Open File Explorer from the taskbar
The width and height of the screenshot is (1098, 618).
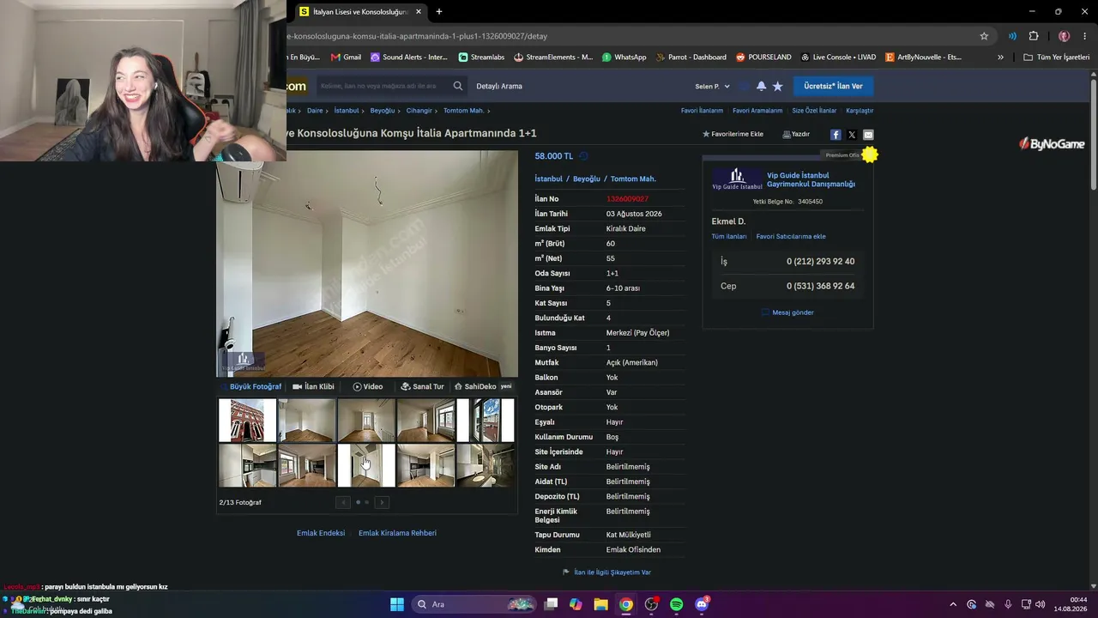tap(600, 604)
